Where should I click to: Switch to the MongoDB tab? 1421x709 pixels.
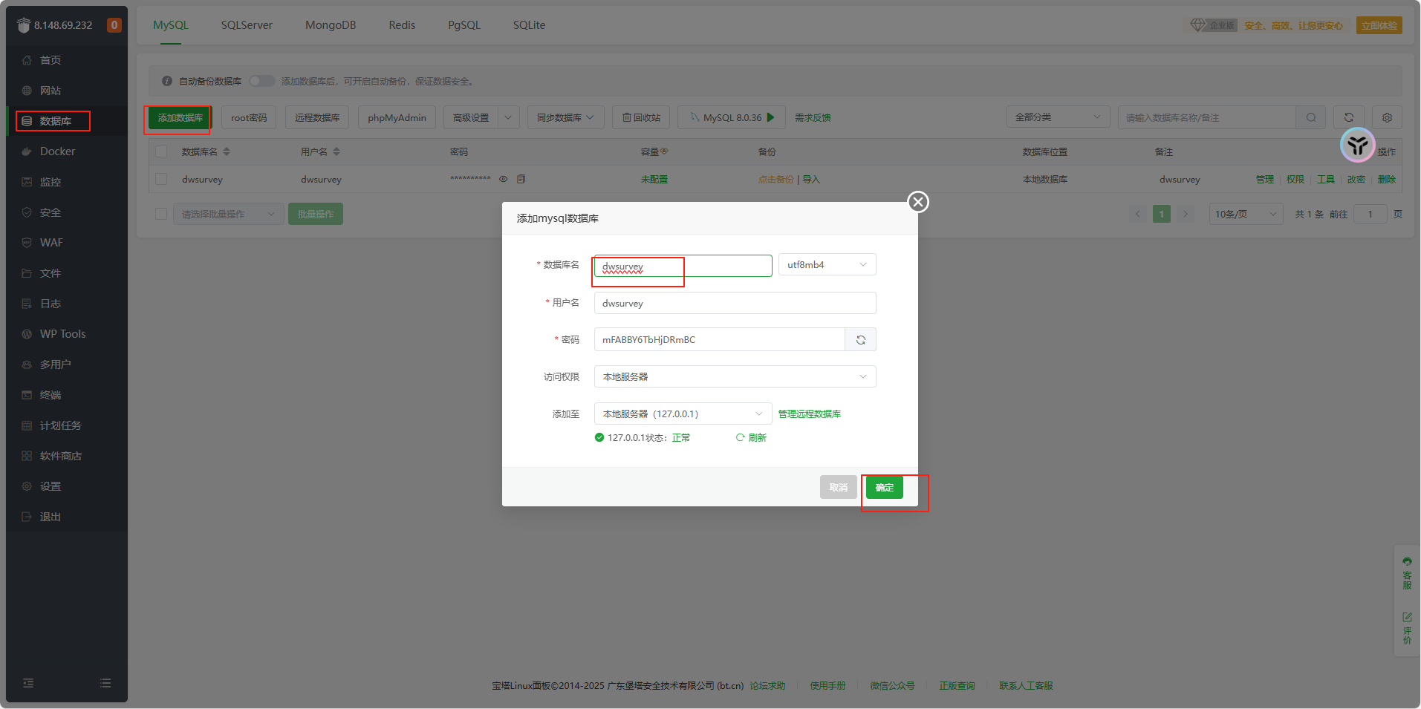[331, 25]
